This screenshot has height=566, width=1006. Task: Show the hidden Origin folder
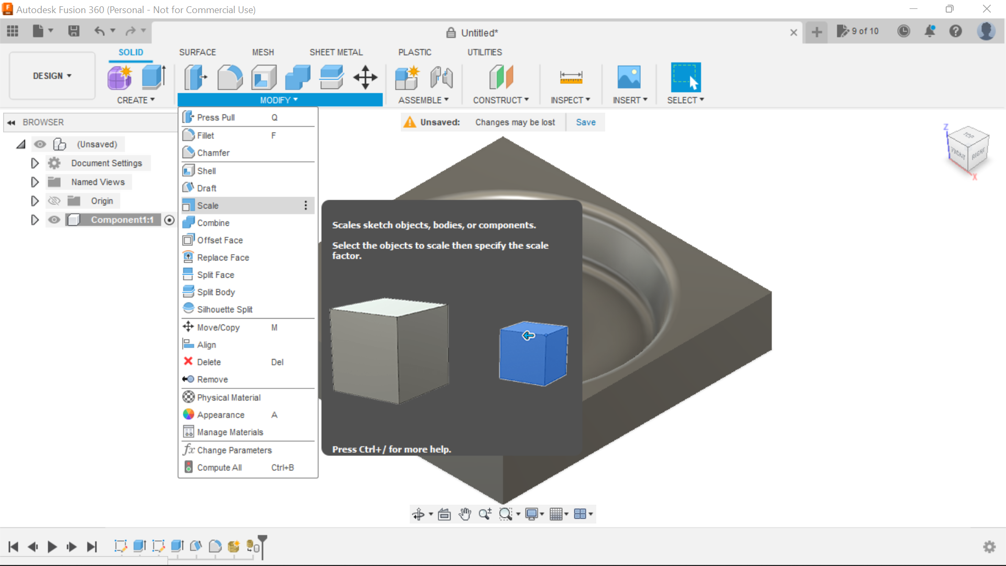[54, 201]
